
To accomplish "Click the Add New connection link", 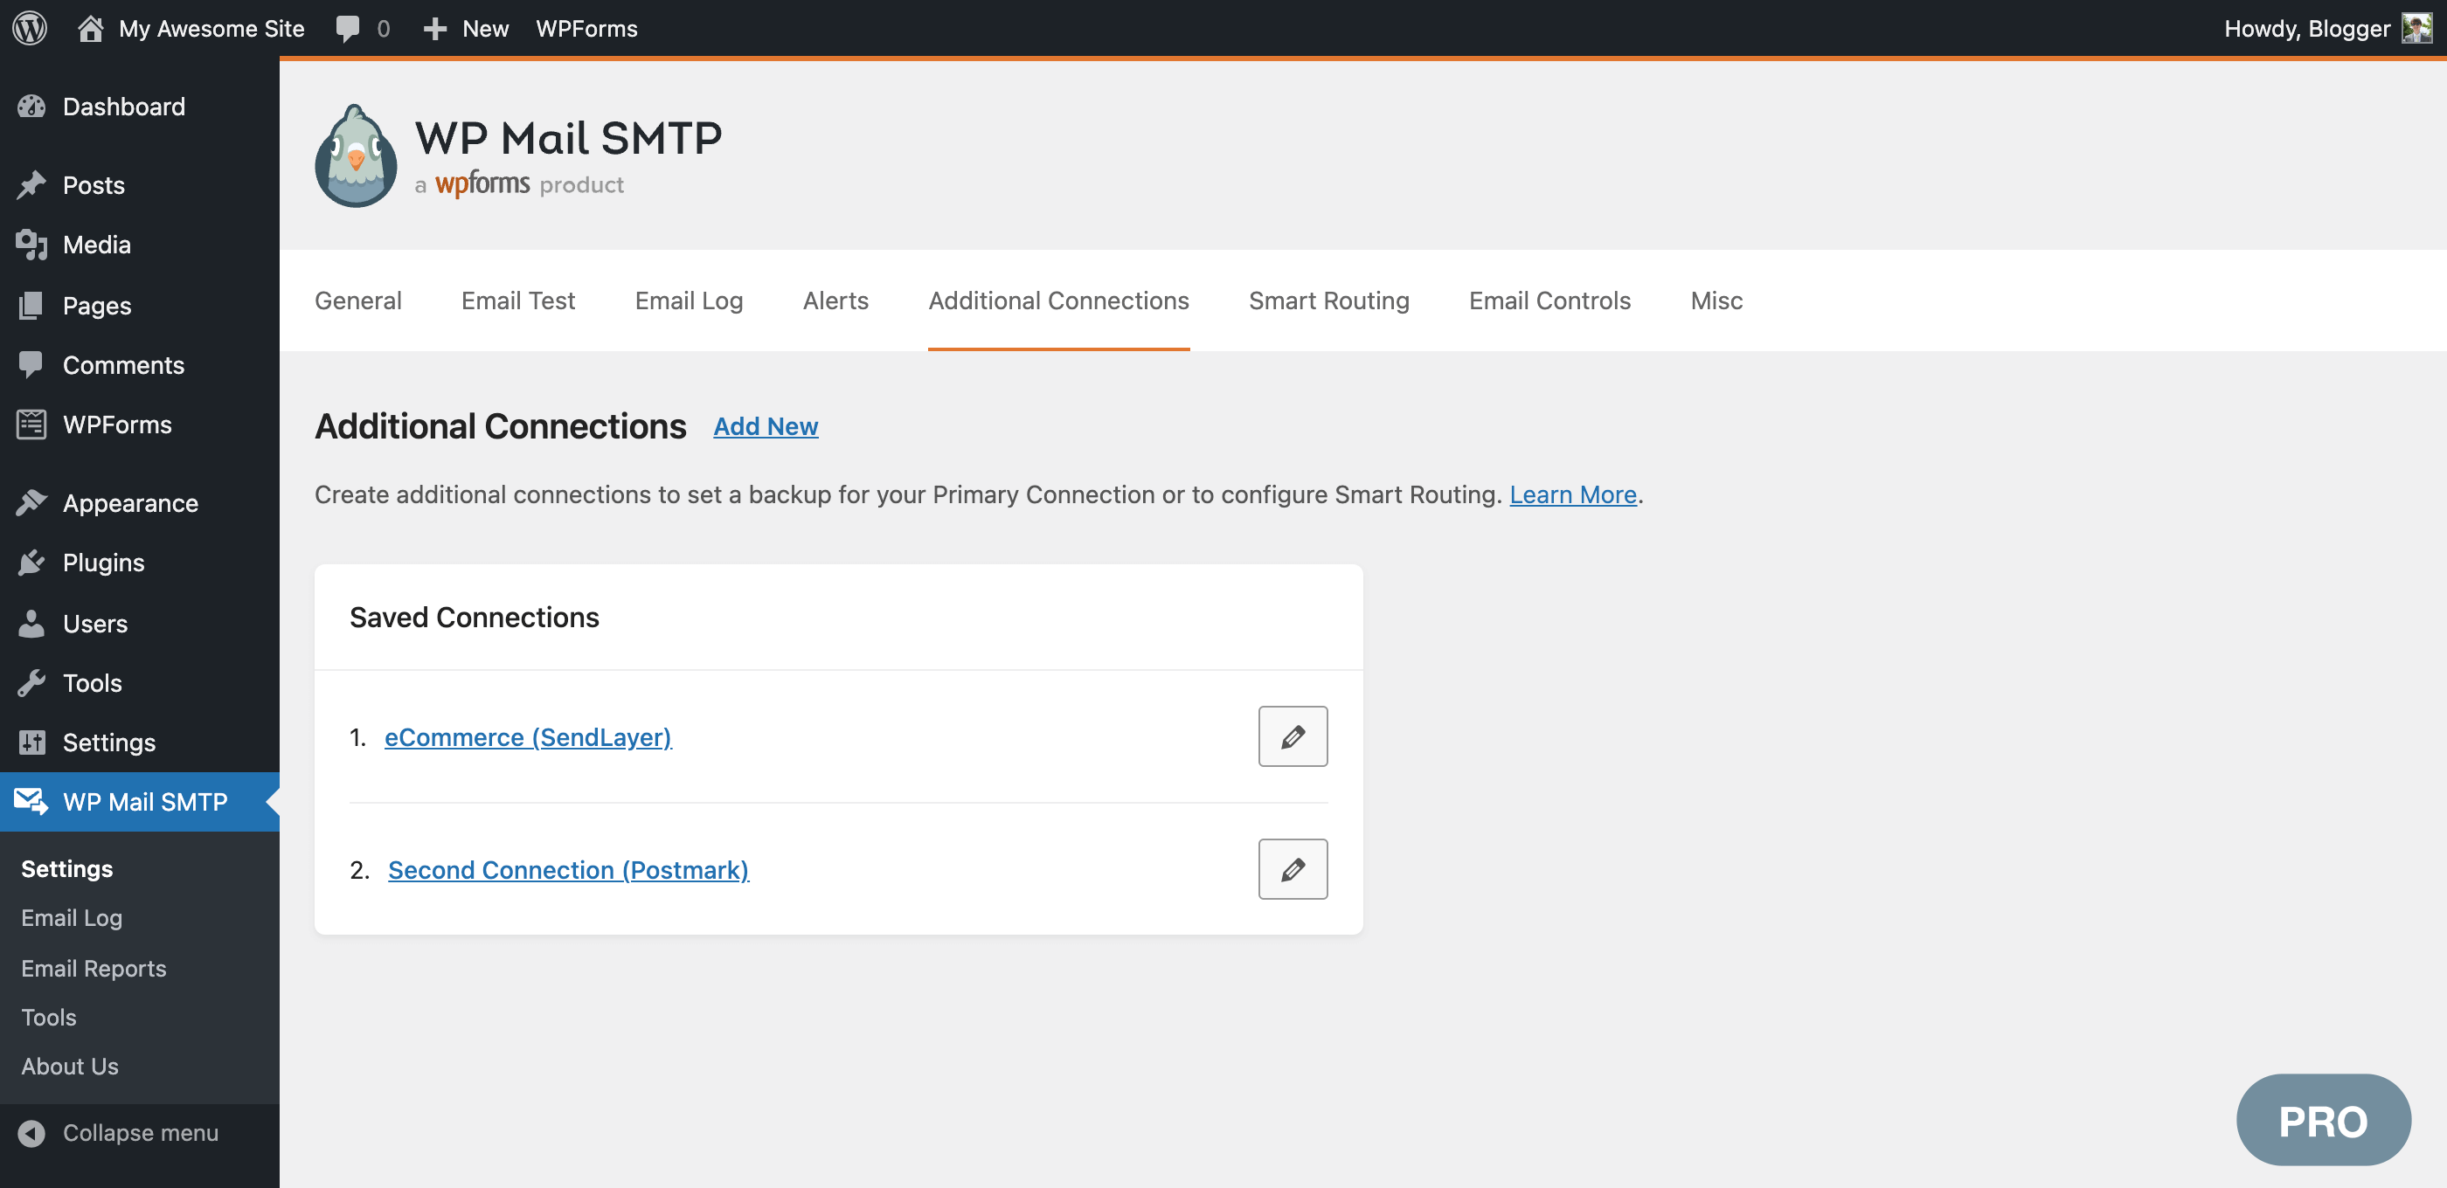I will point(766,424).
